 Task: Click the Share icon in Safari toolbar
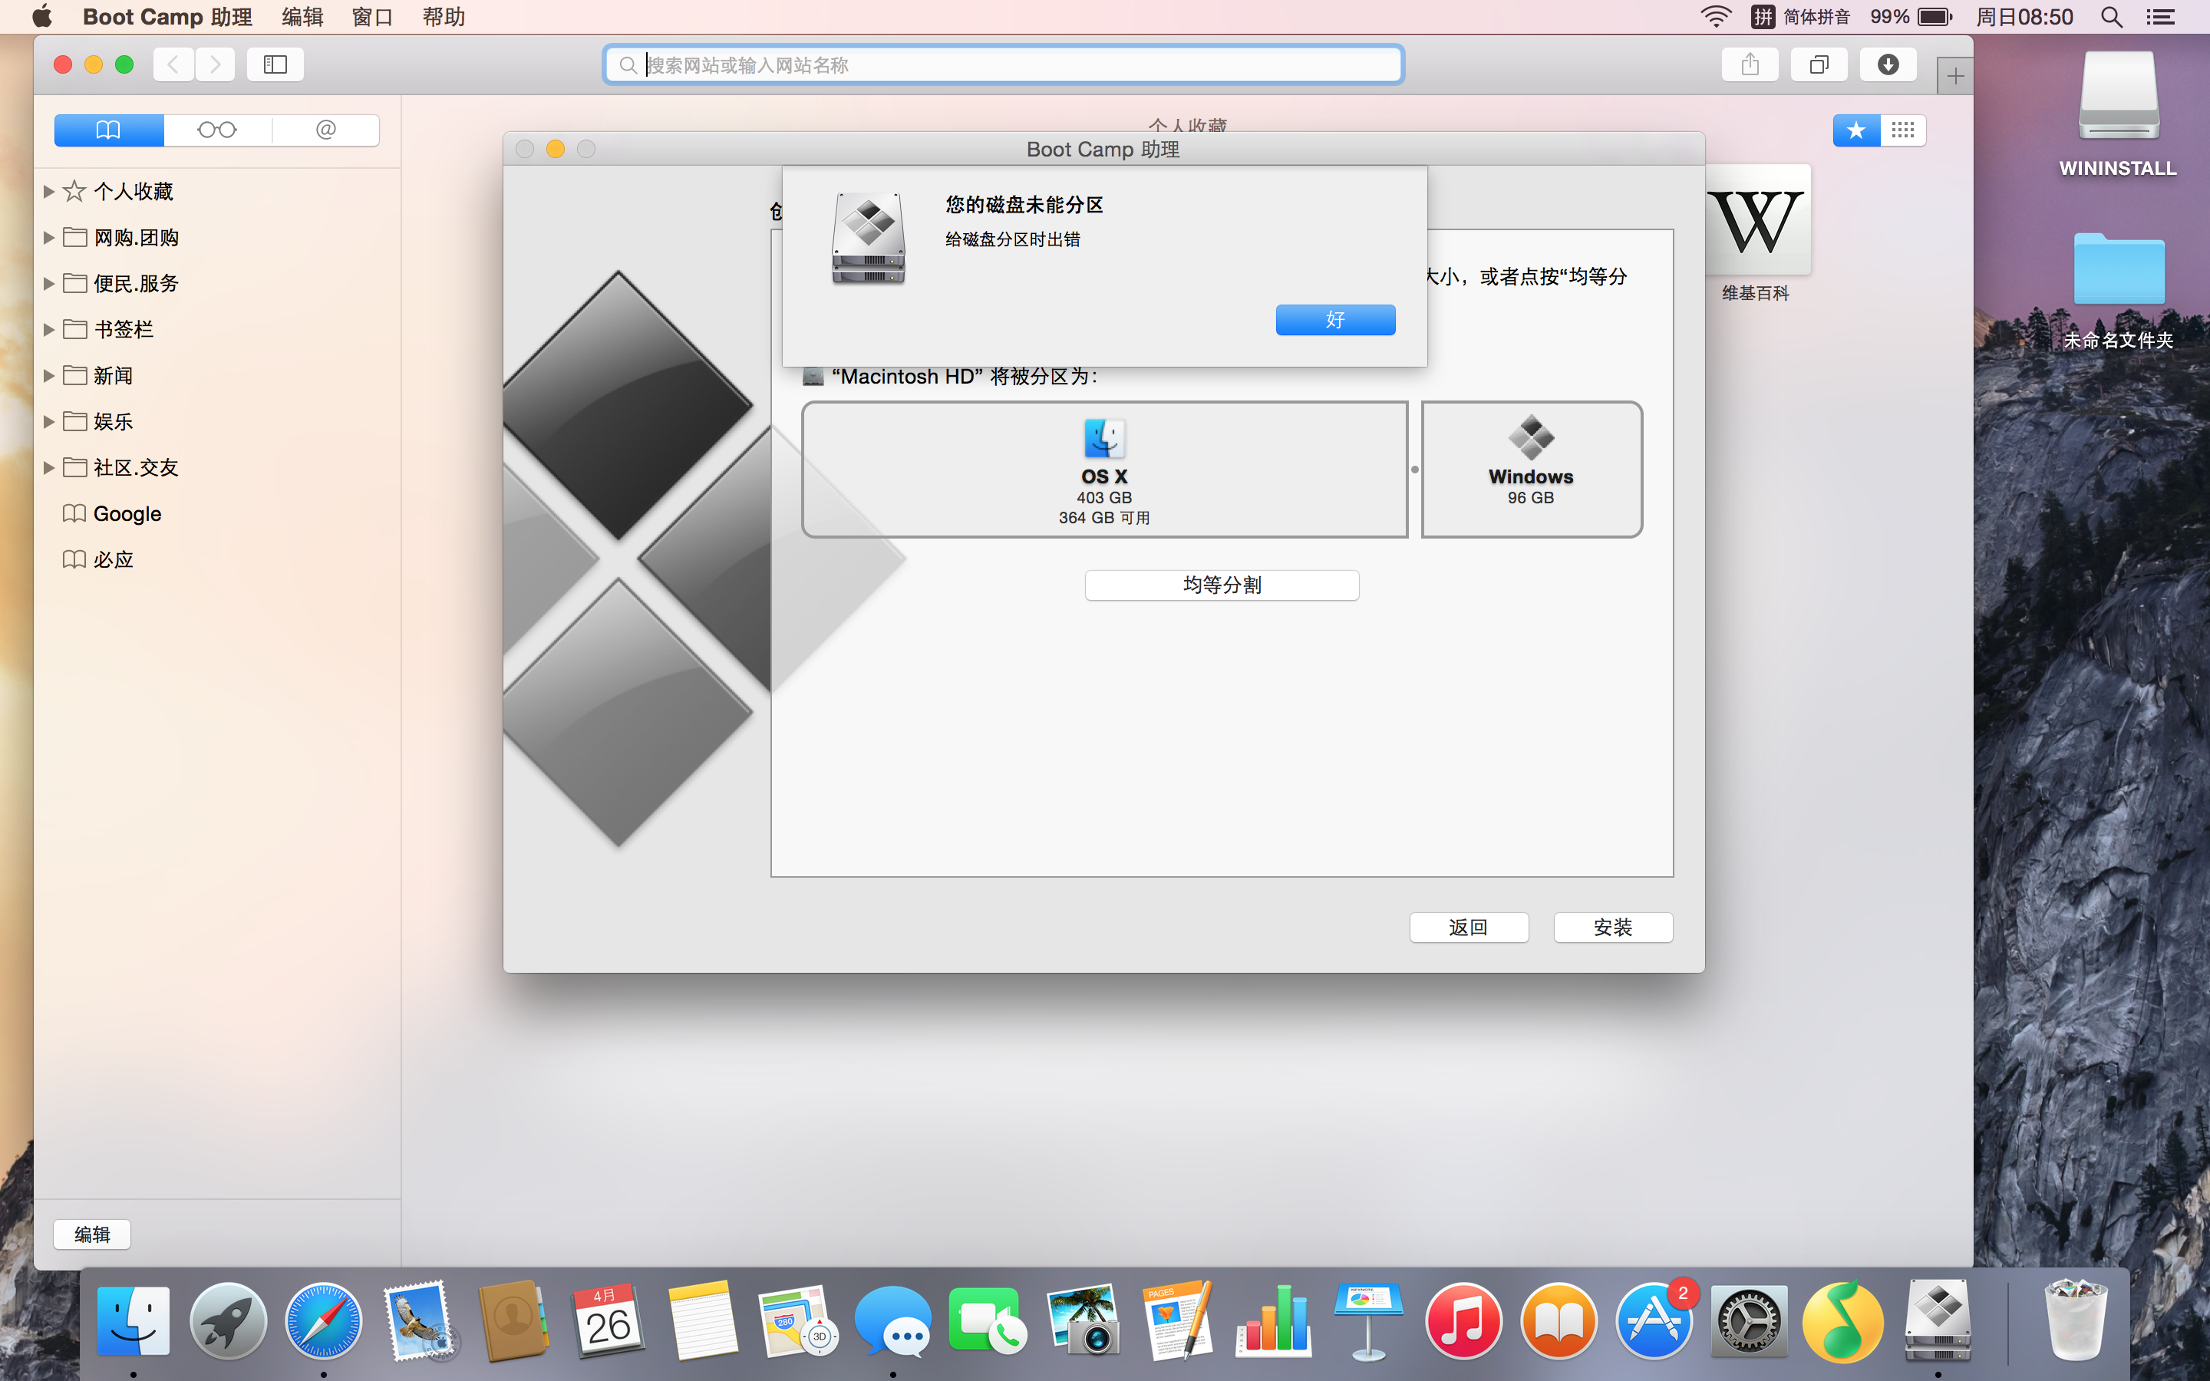pos(1749,64)
